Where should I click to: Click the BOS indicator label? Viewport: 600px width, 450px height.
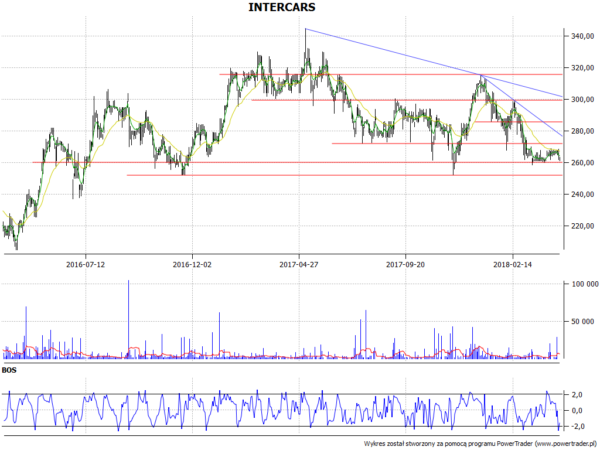(9, 370)
